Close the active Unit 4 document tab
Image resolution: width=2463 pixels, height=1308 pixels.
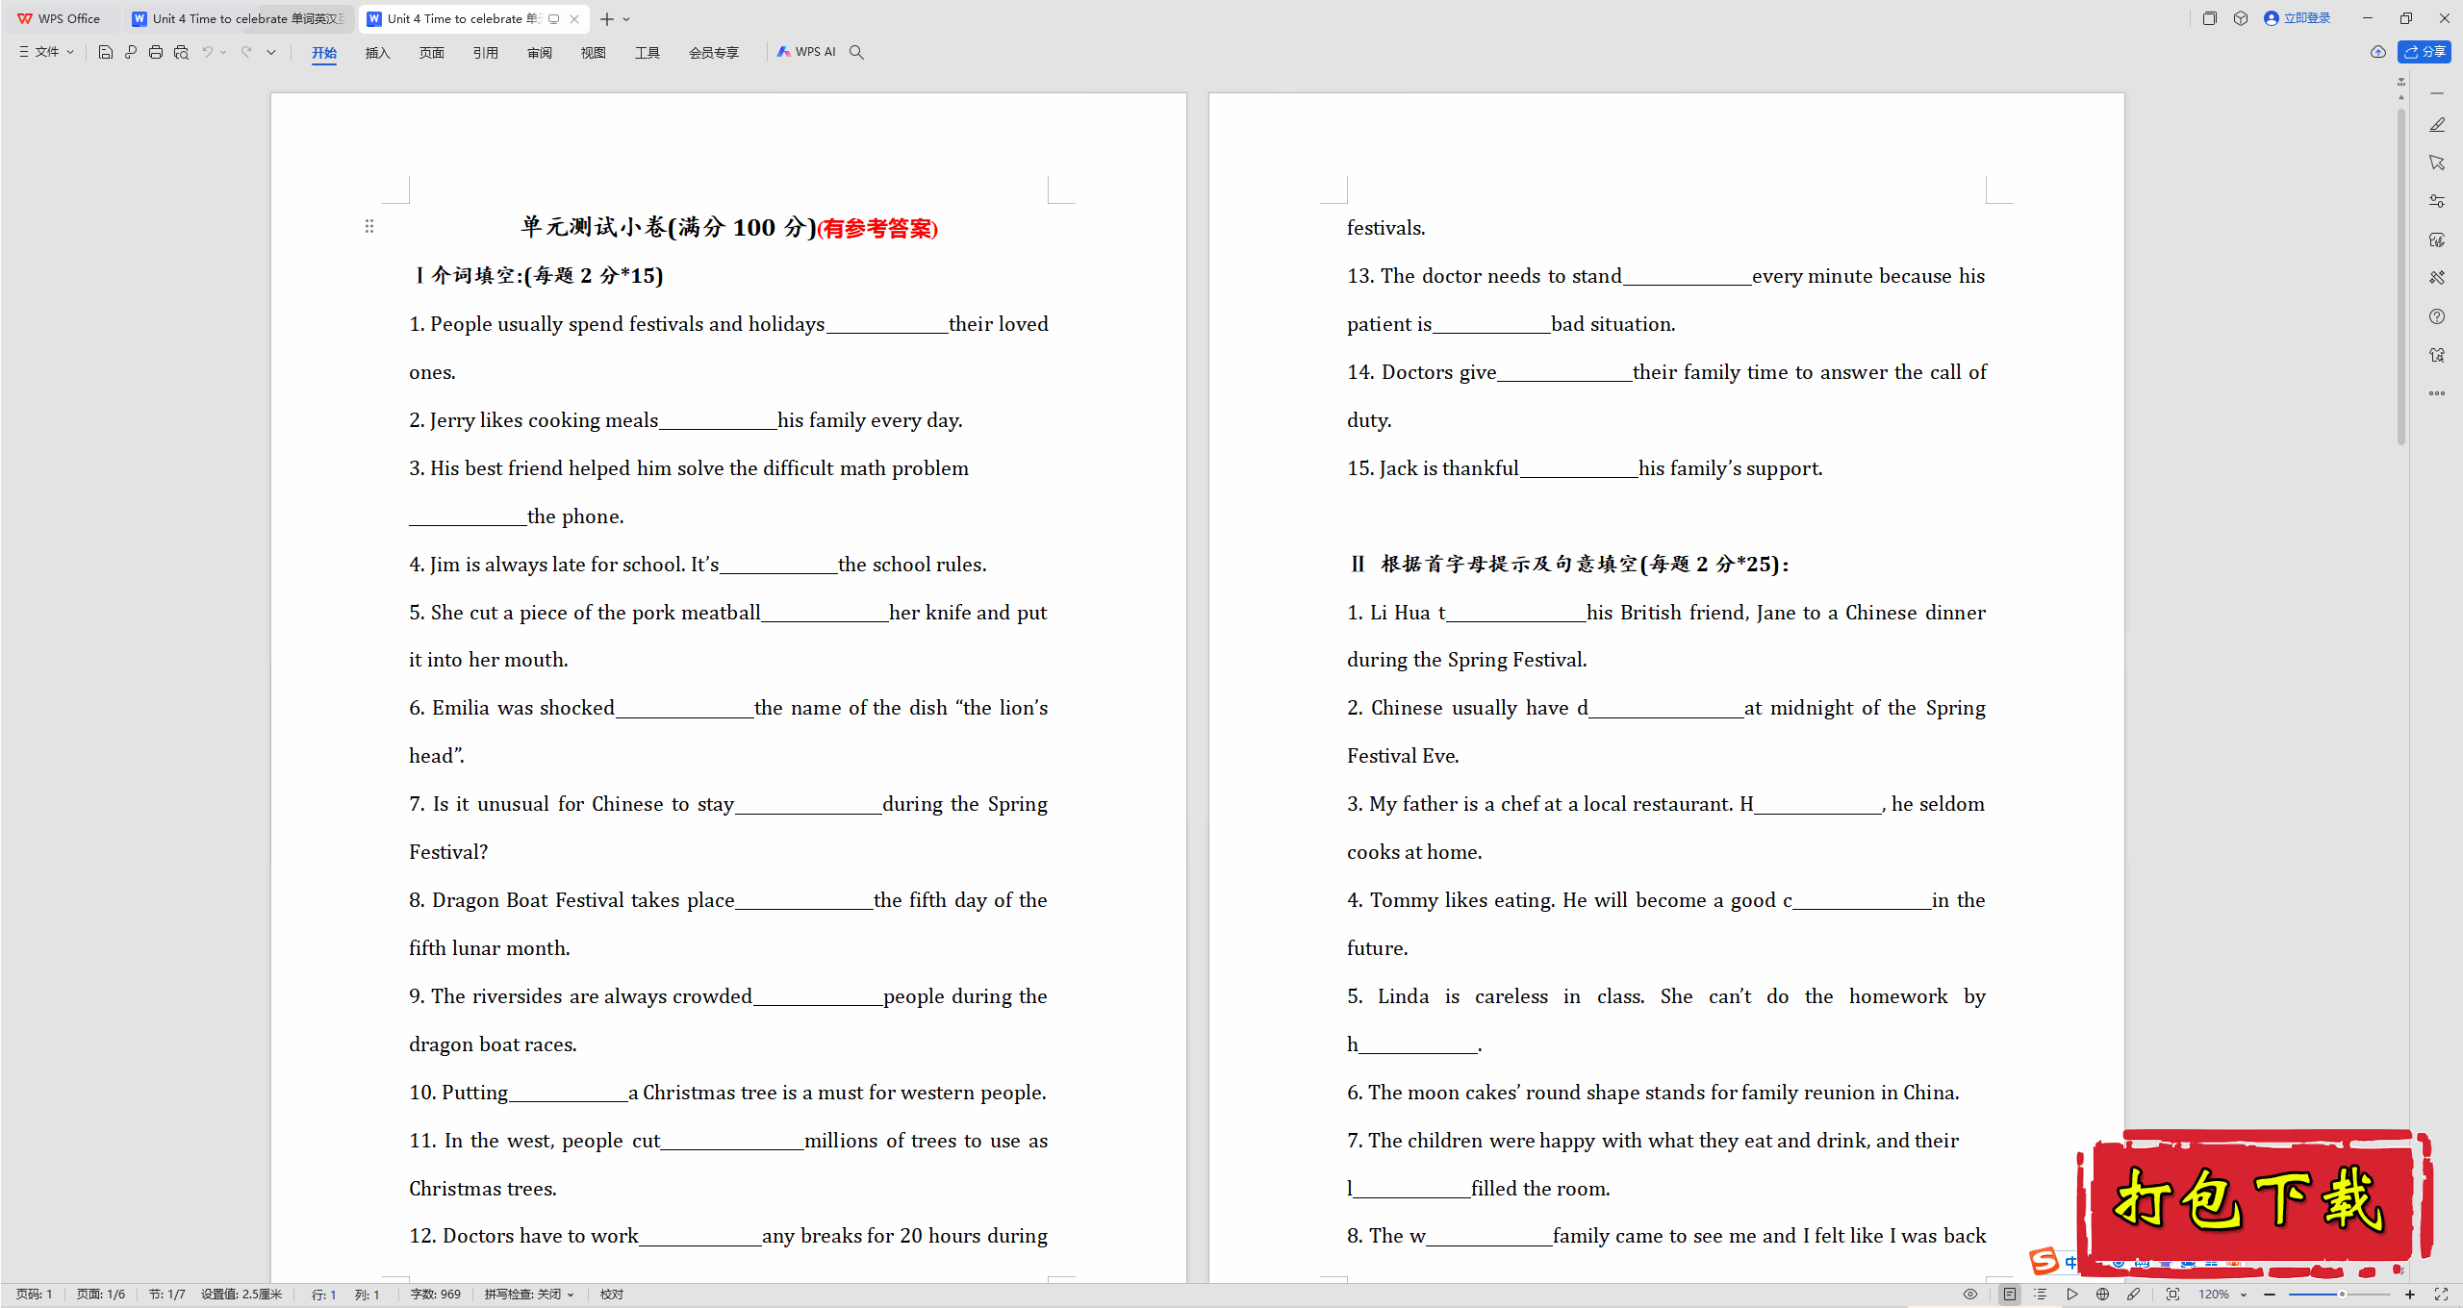click(574, 18)
